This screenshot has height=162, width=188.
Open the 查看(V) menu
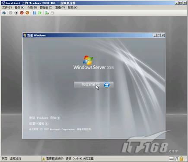(60, 7)
